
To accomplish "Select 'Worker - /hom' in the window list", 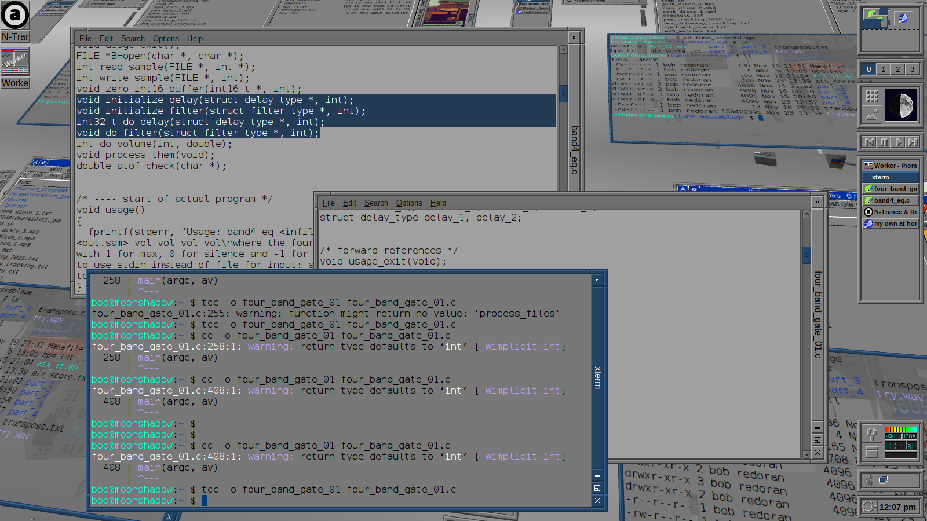I will pyautogui.click(x=890, y=166).
